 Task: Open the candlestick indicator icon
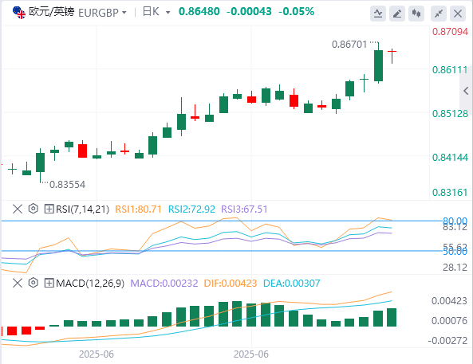tap(416, 14)
